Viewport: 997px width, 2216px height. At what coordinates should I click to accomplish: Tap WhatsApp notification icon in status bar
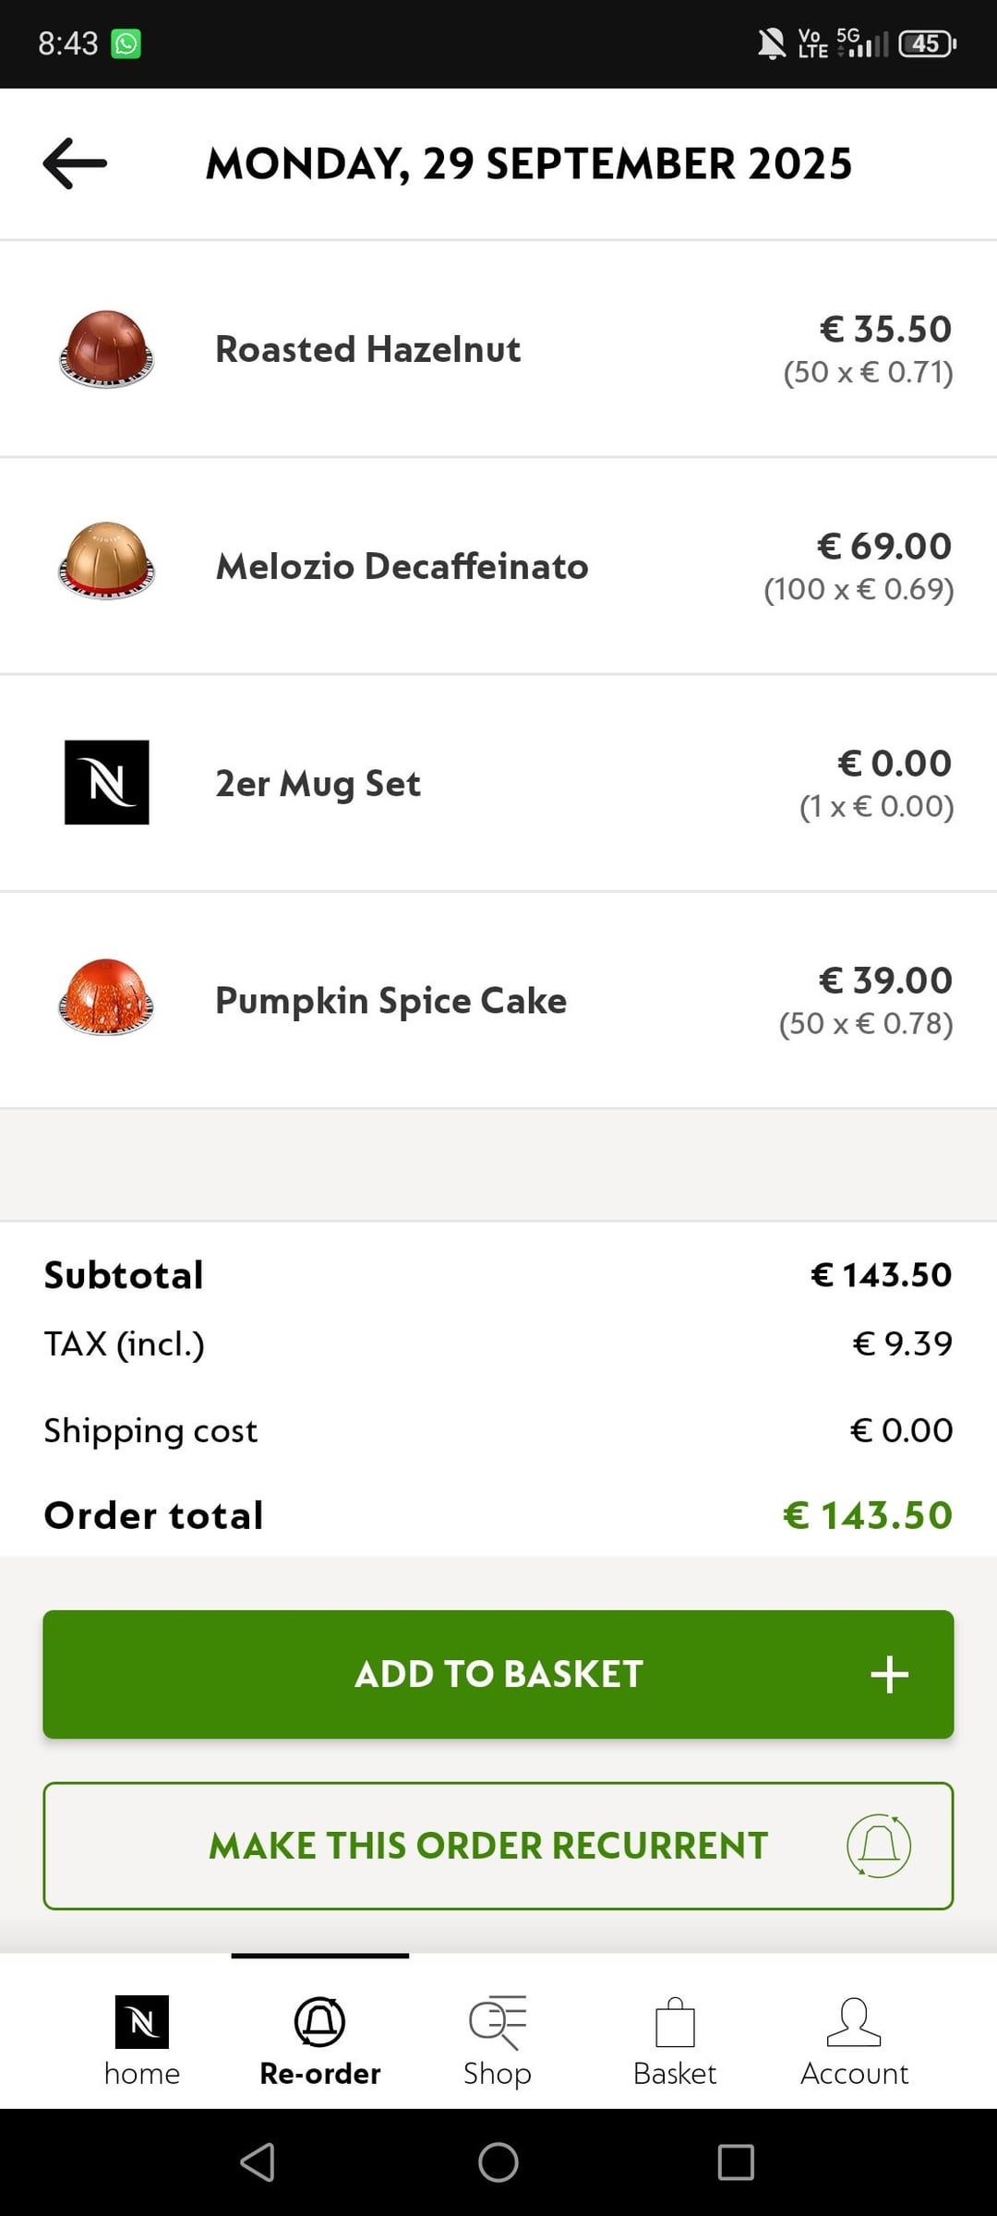[126, 43]
